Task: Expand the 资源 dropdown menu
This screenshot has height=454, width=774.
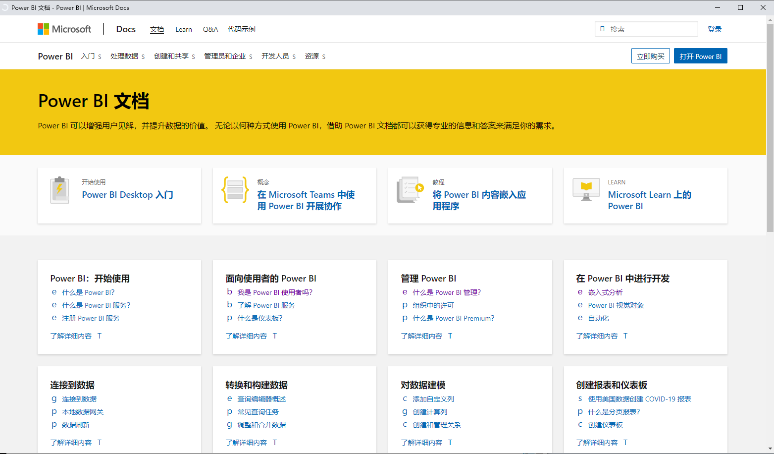Action: point(315,57)
